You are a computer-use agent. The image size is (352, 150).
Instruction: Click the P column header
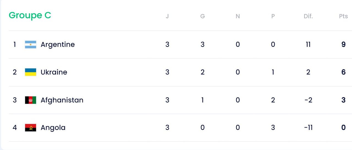pyautogui.click(x=273, y=16)
